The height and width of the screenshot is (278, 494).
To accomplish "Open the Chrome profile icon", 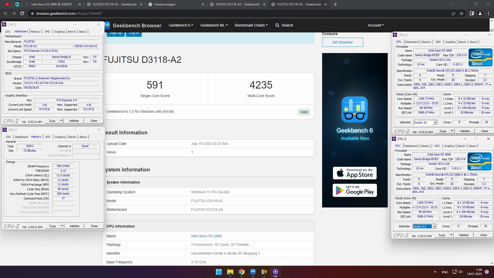I will point(480,13).
